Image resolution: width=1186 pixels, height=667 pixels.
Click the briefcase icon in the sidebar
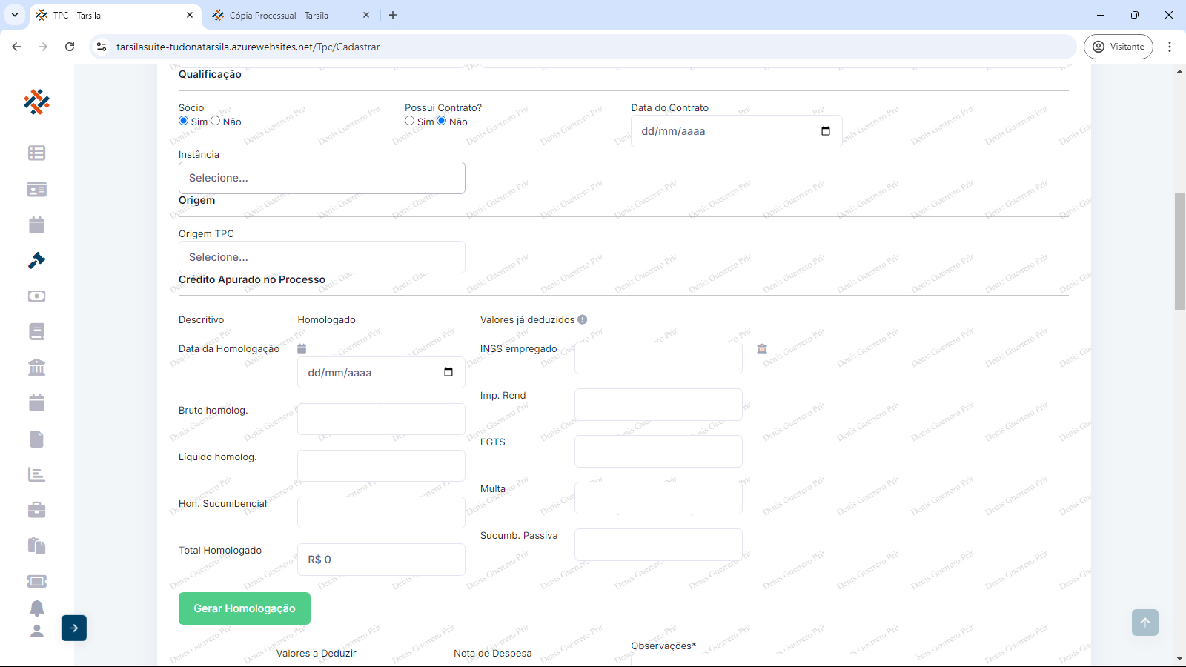tap(36, 510)
